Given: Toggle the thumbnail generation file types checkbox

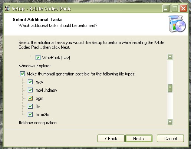Looking at the screenshot, I should coord(22,74).
